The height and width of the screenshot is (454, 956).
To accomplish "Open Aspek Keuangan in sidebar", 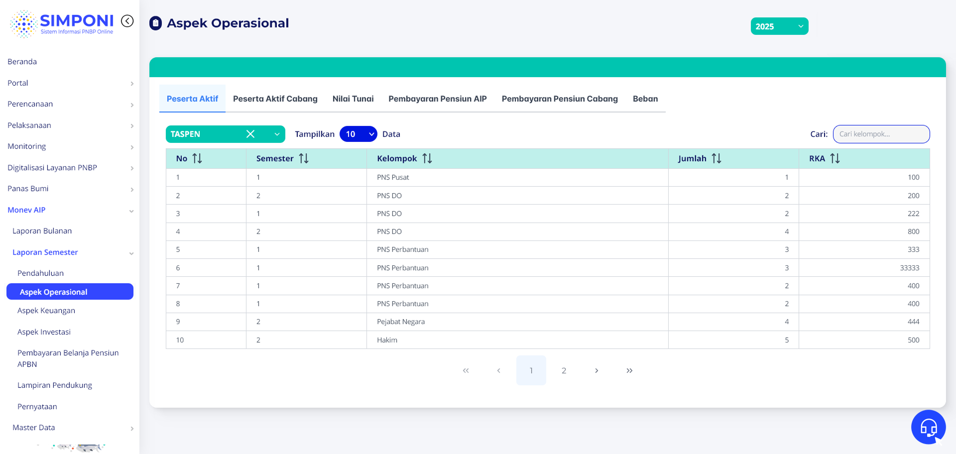I will coord(46,311).
